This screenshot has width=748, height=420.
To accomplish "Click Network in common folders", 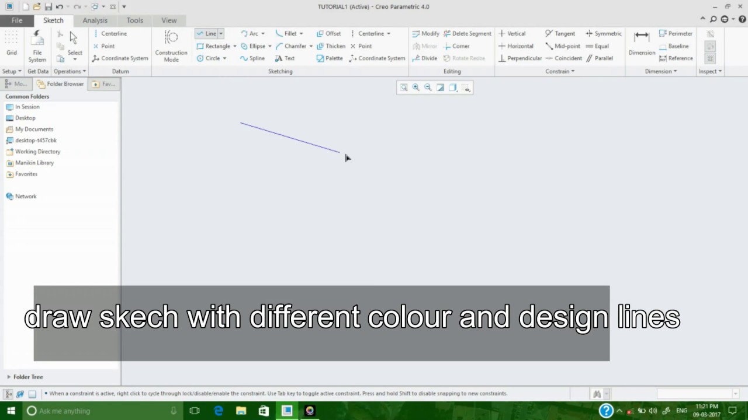I will (x=21, y=197).
